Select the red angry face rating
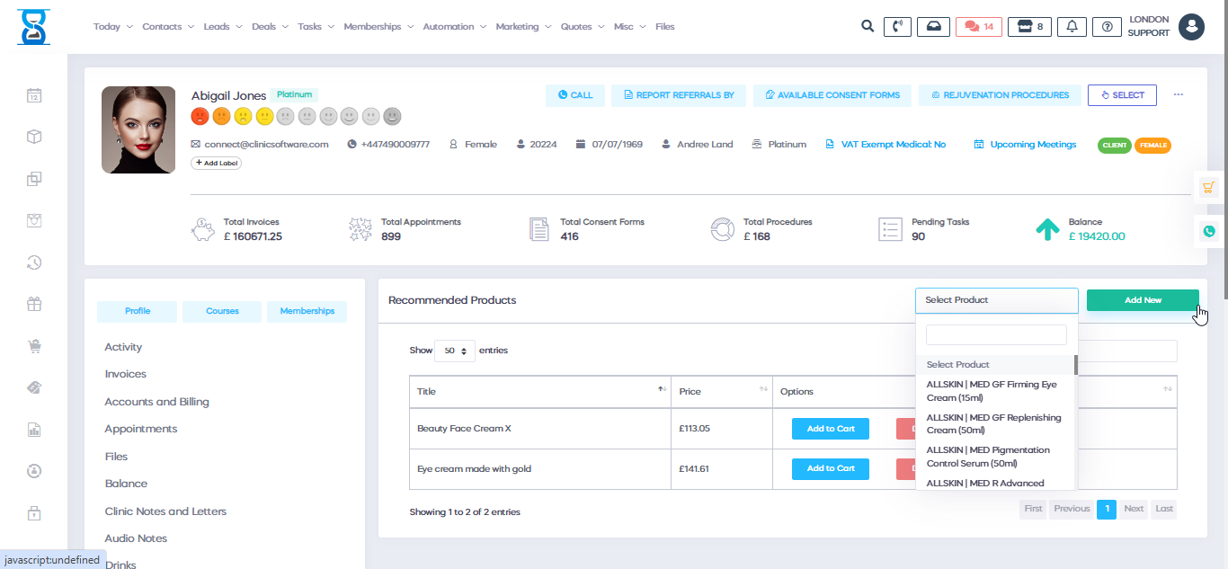Viewport: 1228px width, 569px height. (200, 116)
